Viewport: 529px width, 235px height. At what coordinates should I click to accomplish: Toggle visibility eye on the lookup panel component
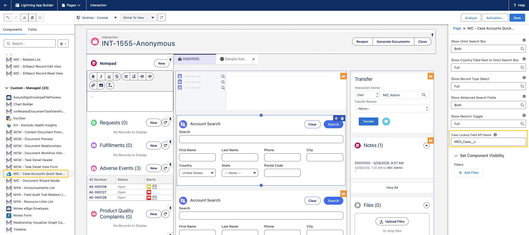pyautogui.click(x=343, y=76)
